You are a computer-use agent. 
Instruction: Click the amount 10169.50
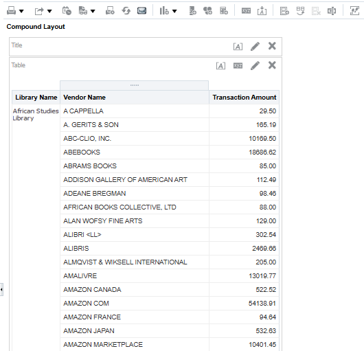(262, 138)
